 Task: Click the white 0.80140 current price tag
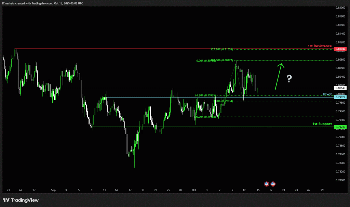click(x=340, y=88)
